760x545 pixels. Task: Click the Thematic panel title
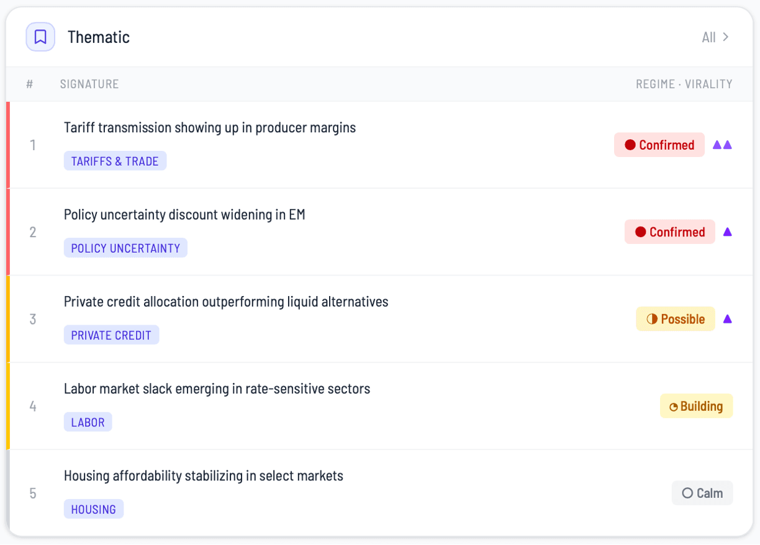99,37
